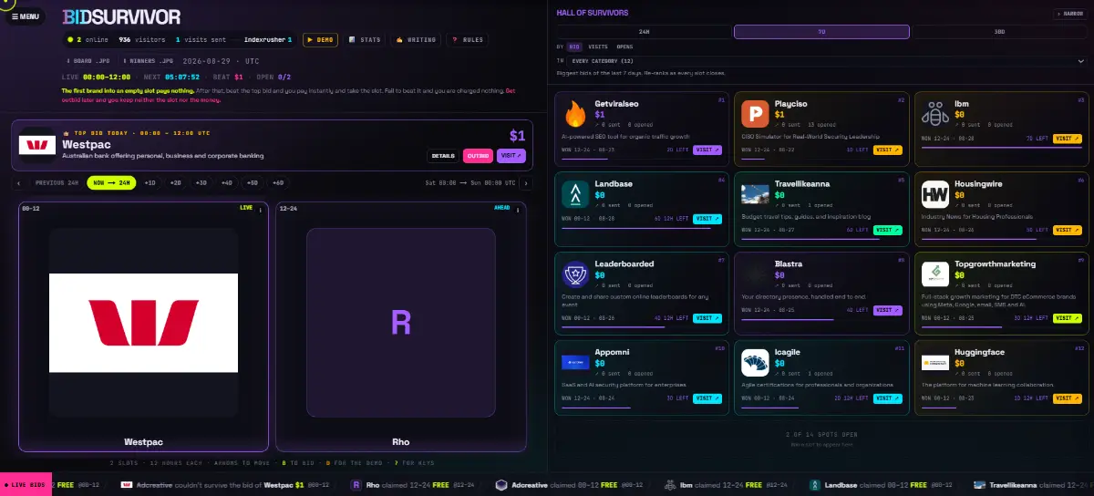Visit Topgrowthmarketing
The image size is (1094, 496).
(x=1068, y=318)
